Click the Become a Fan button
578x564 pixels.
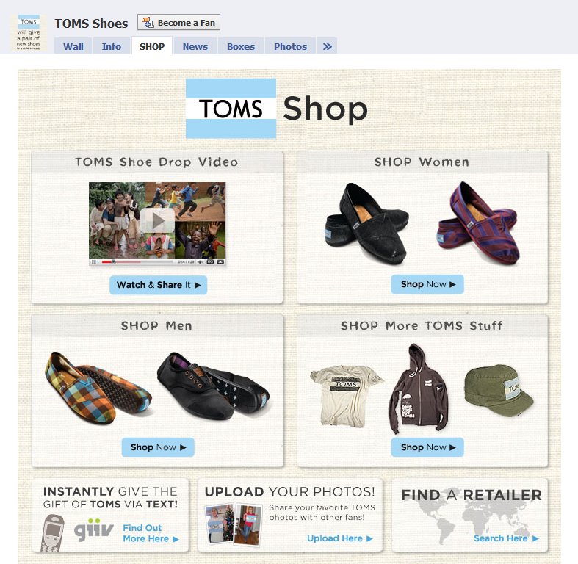pyautogui.click(x=178, y=23)
